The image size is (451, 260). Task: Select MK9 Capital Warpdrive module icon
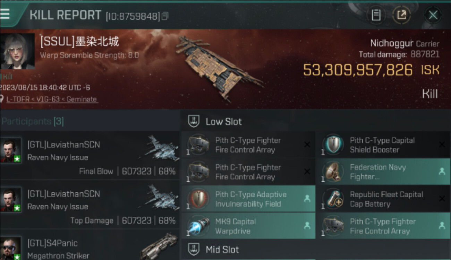(x=198, y=226)
